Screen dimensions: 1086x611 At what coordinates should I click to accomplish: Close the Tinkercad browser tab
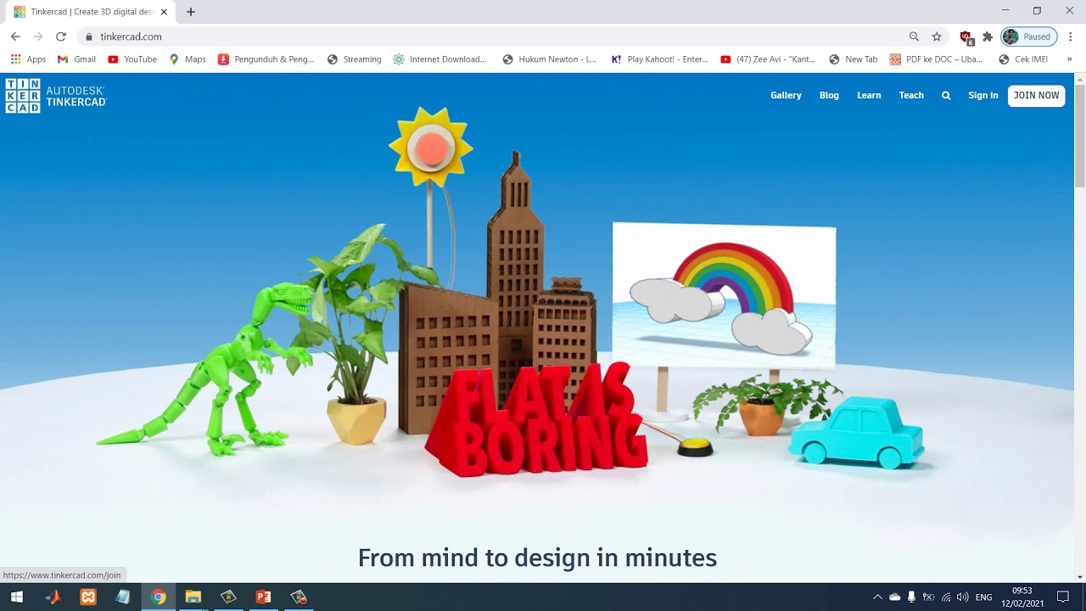(x=164, y=12)
